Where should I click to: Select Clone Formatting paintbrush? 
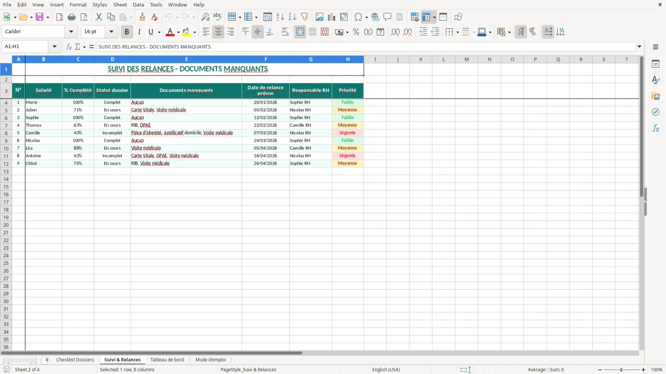coord(142,17)
